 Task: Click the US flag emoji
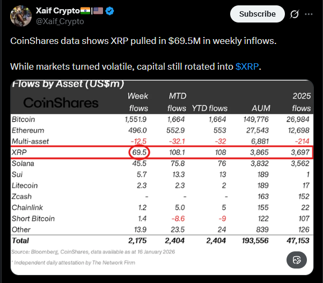[98, 11]
